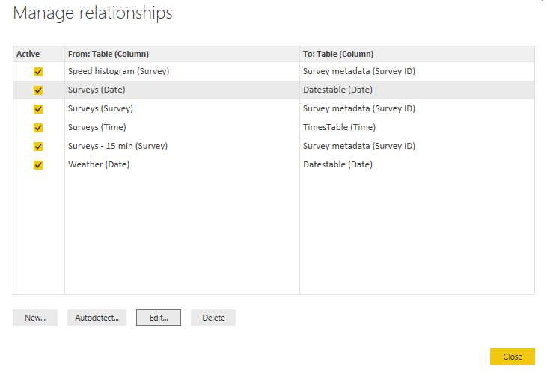Viewport: 547px width, 376px height.
Task: Toggle Active checkbox for Surveys (Date)
Action: click(x=38, y=90)
